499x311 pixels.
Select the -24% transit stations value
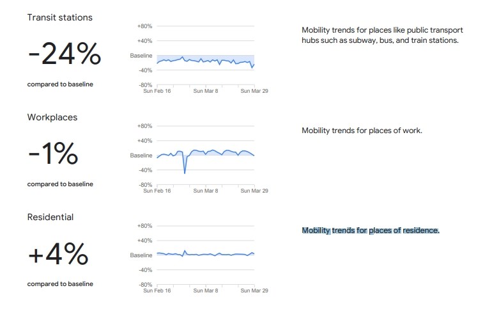coord(65,54)
